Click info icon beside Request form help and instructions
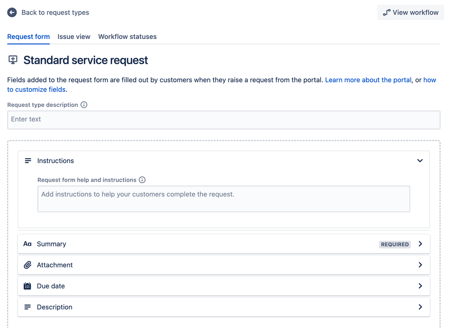Screen dimensions: 453x328 pos(142,180)
